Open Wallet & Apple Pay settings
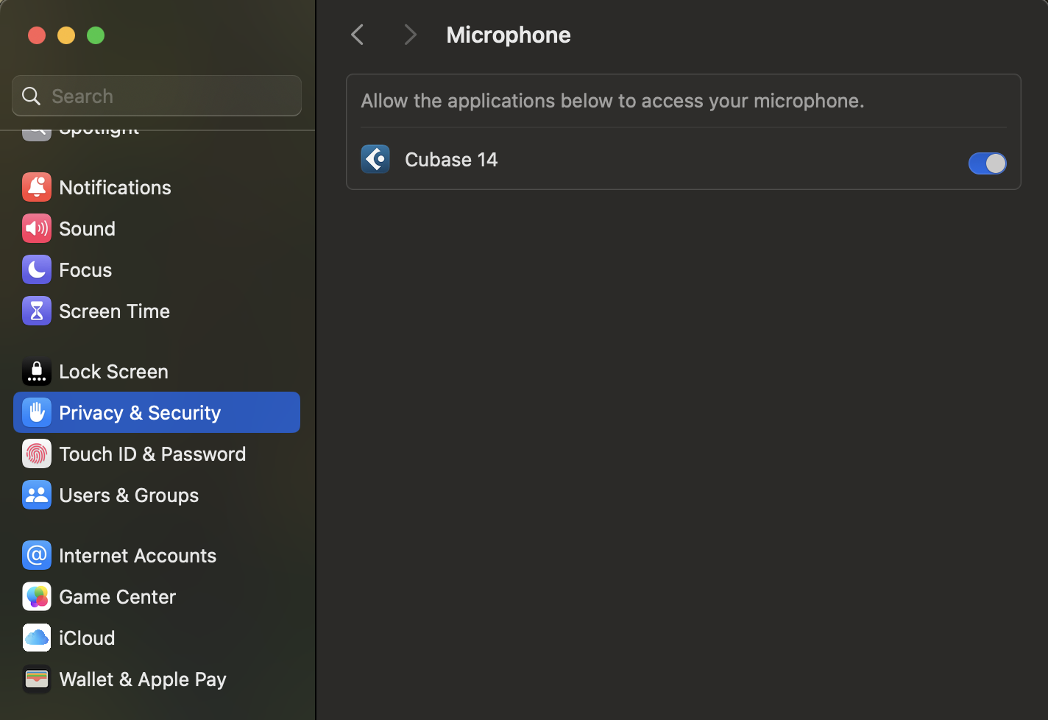This screenshot has height=720, width=1048. [143, 679]
